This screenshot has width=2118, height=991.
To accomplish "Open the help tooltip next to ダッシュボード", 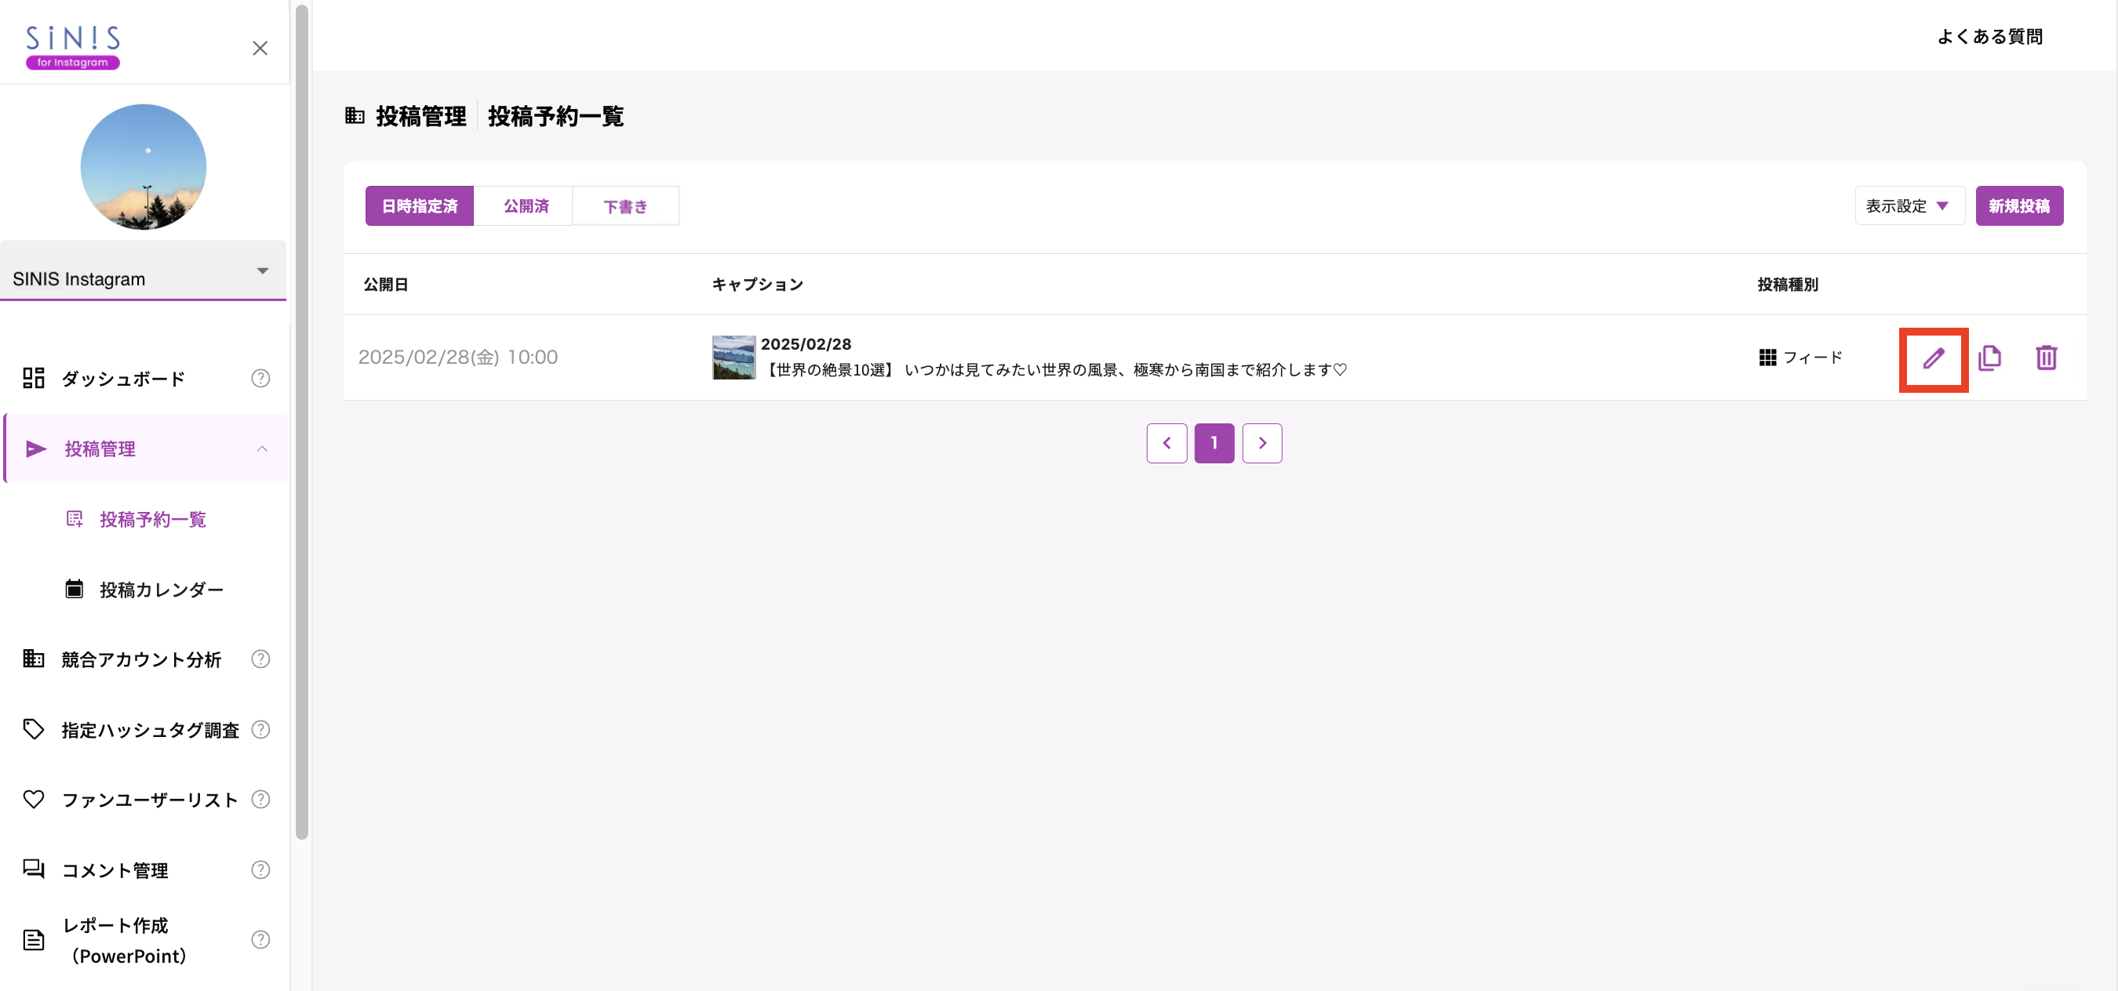I will 260,378.
